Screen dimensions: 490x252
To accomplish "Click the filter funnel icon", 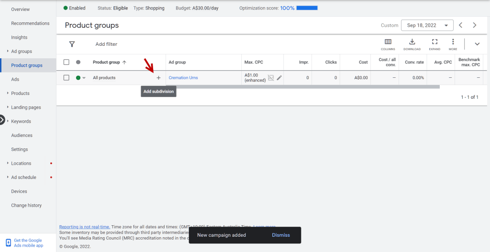I will pyautogui.click(x=72, y=44).
